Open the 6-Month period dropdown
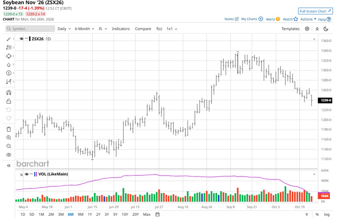The image size is (337, 224). [x=84, y=29]
